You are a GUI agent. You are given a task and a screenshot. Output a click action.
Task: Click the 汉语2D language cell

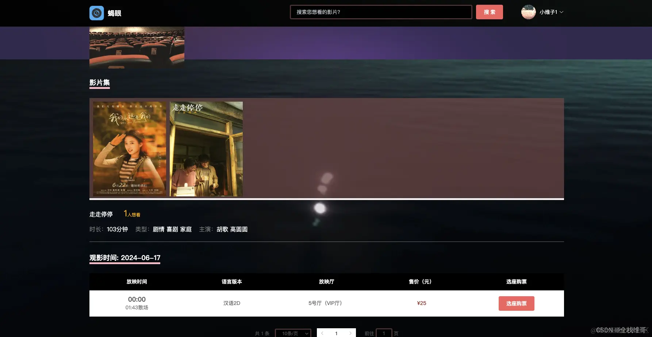(232, 303)
